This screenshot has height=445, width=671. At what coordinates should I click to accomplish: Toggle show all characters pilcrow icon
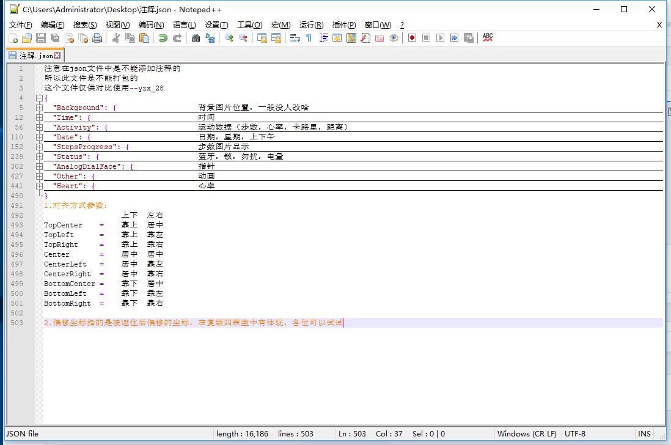click(x=309, y=38)
